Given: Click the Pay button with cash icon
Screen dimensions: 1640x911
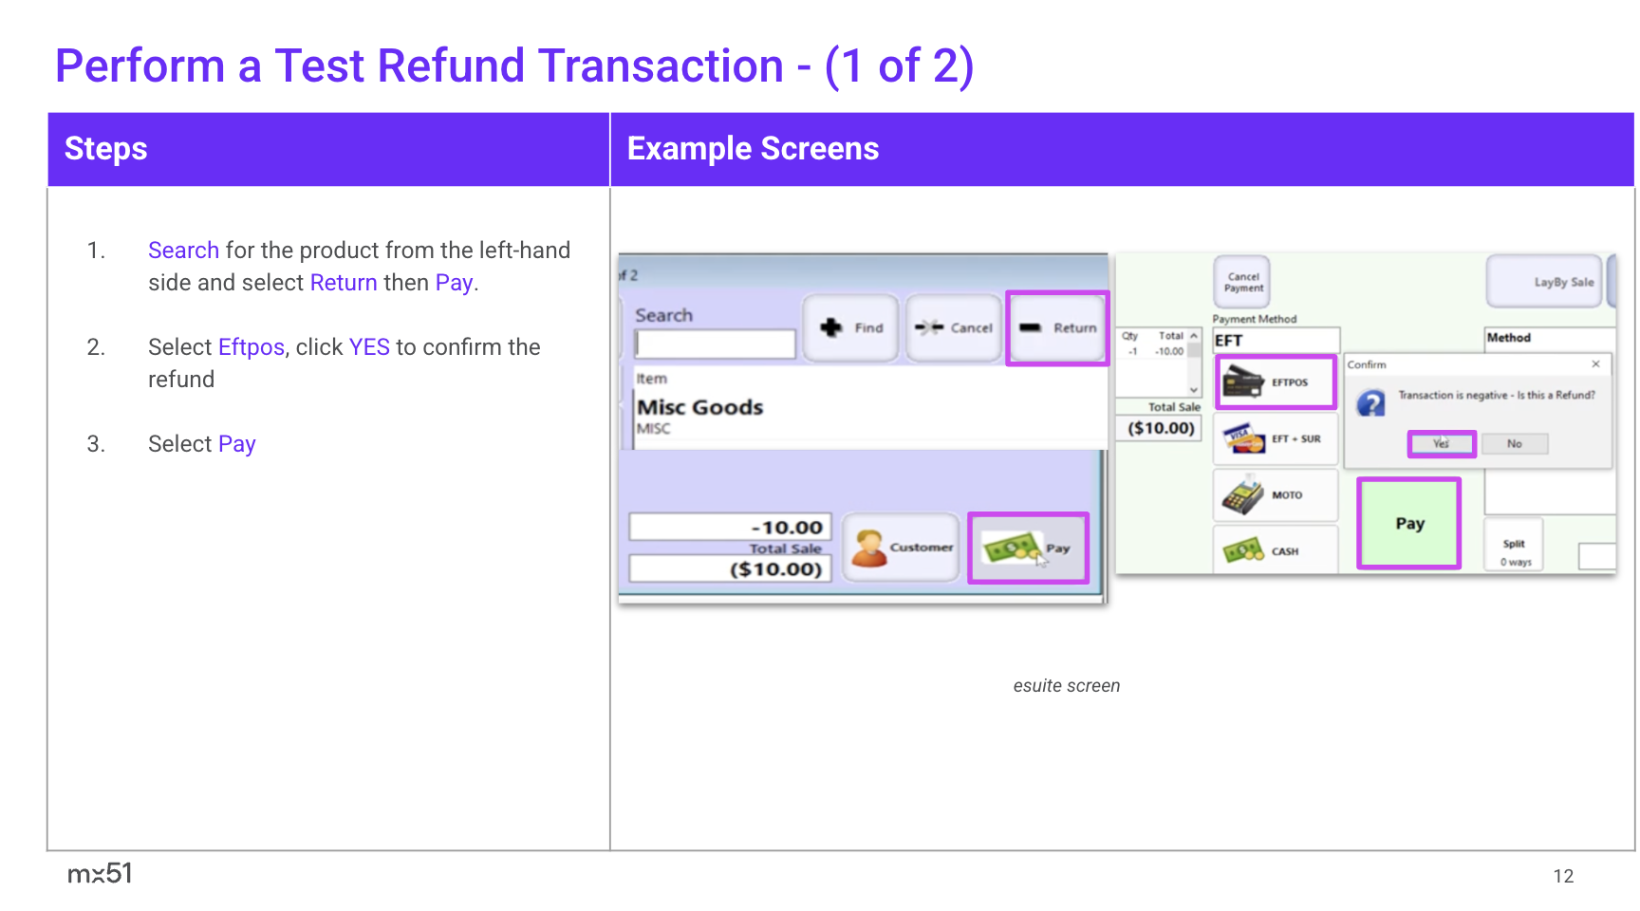Looking at the screenshot, I should click(x=1028, y=548).
